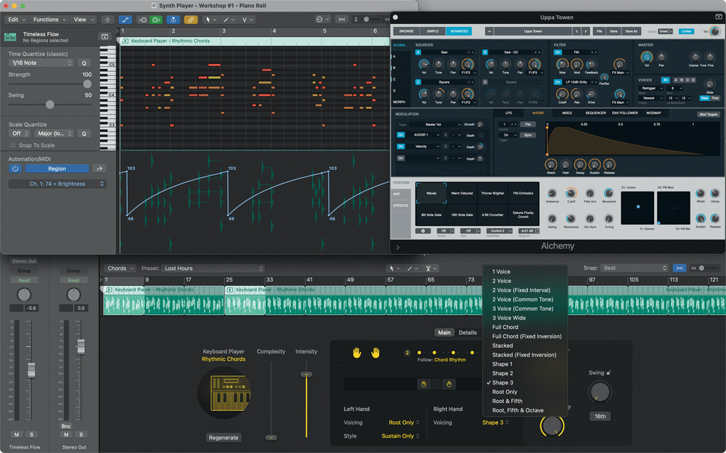Screen dimensions: 726x453
Task: Click the Regenerate button
Action: pos(224,438)
